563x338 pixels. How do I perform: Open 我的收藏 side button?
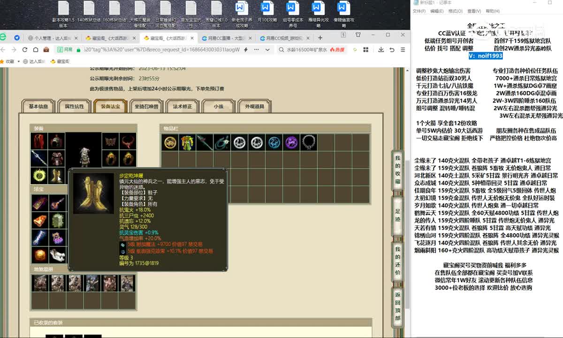click(398, 169)
